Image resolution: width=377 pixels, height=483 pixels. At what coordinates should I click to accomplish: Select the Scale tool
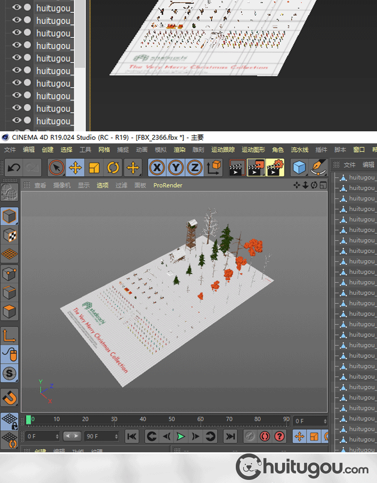pyautogui.click(x=95, y=168)
